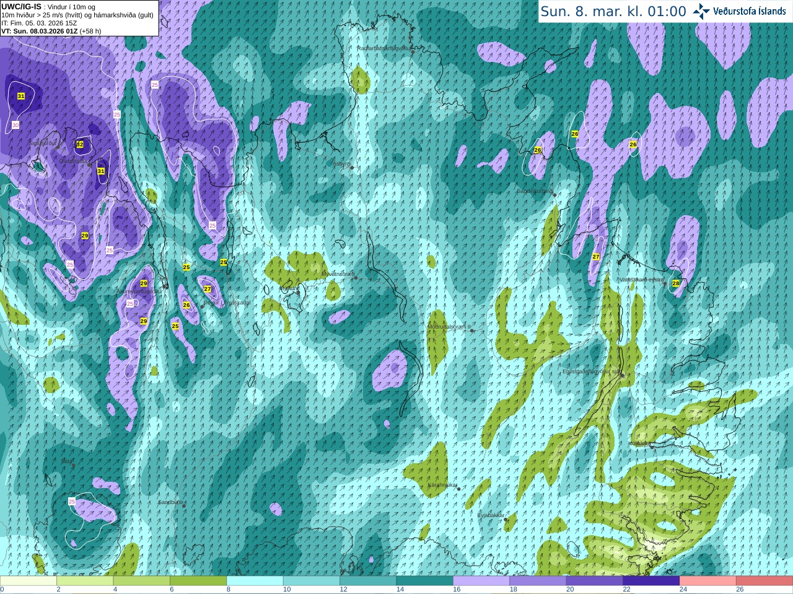Viewport: 793px width, 594px height.
Task: Click the legend tick value '8'
Action: point(229,590)
